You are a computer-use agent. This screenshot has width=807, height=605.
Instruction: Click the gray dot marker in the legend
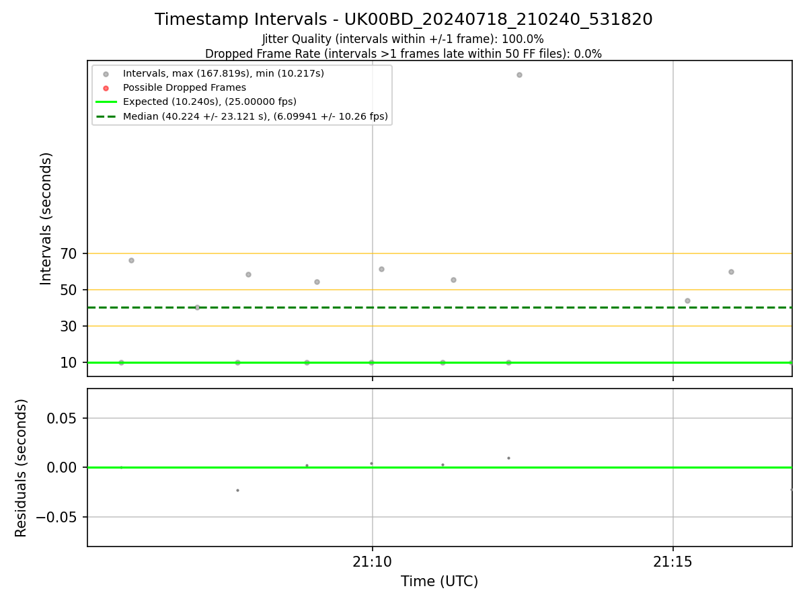coord(106,73)
